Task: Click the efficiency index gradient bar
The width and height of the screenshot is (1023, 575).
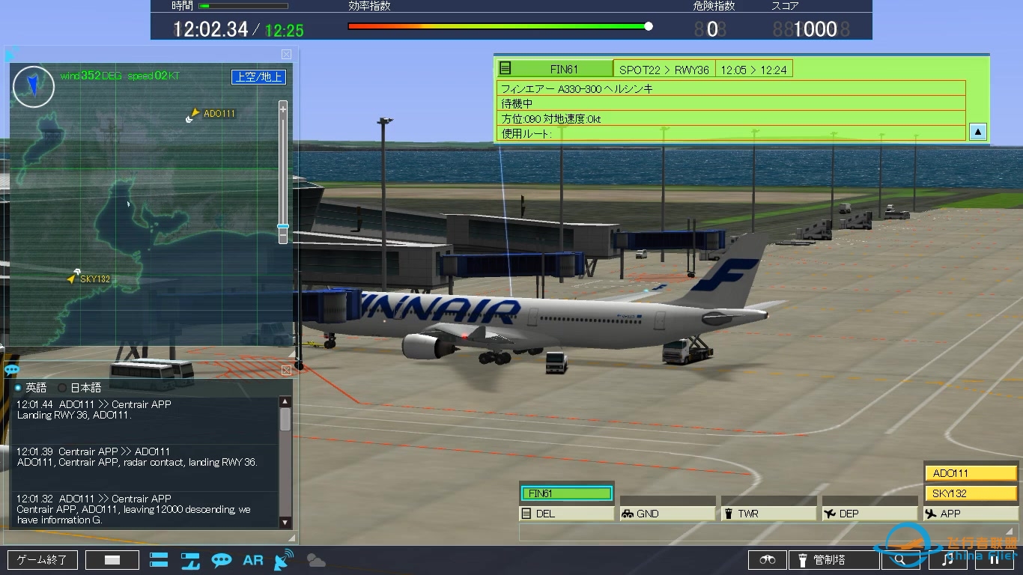Action: (x=498, y=26)
